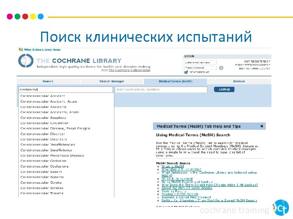Focus the Enter e-mail address field
The width and height of the screenshot is (293, 219).
pos(200,62)
